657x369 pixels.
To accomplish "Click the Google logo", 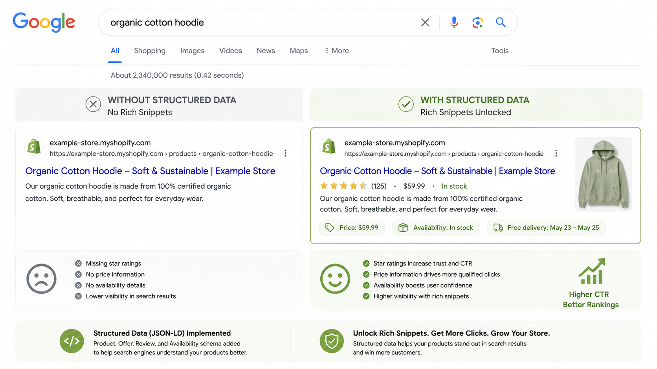I will 44,22.
